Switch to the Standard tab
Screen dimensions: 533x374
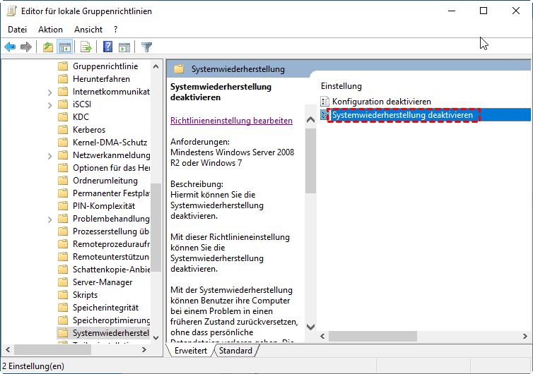tap(235, 351)
